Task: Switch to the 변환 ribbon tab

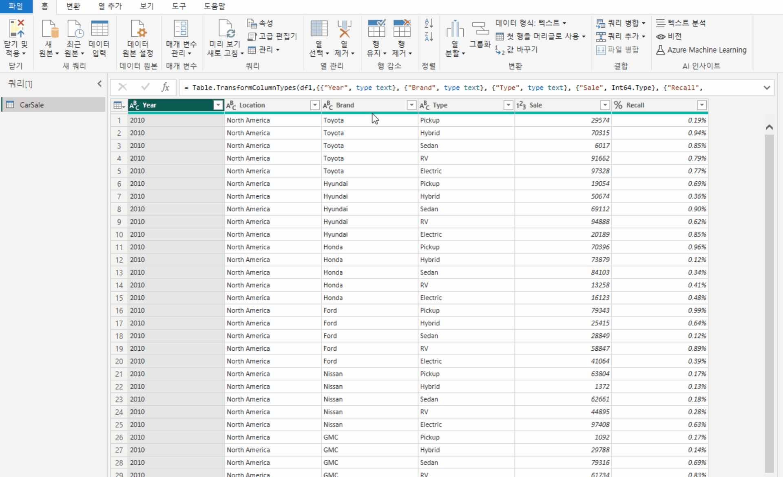Action: pyautogui.click(x=73, y=6)
